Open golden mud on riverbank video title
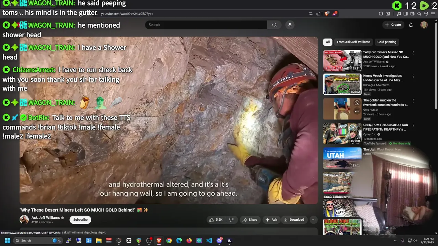438x246 pixels. tap(386, 102)
